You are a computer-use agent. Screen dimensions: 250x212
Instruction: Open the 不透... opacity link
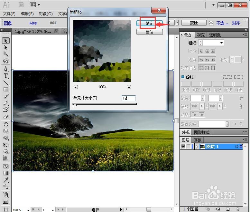pyautogui.click(x=223, y=23)
